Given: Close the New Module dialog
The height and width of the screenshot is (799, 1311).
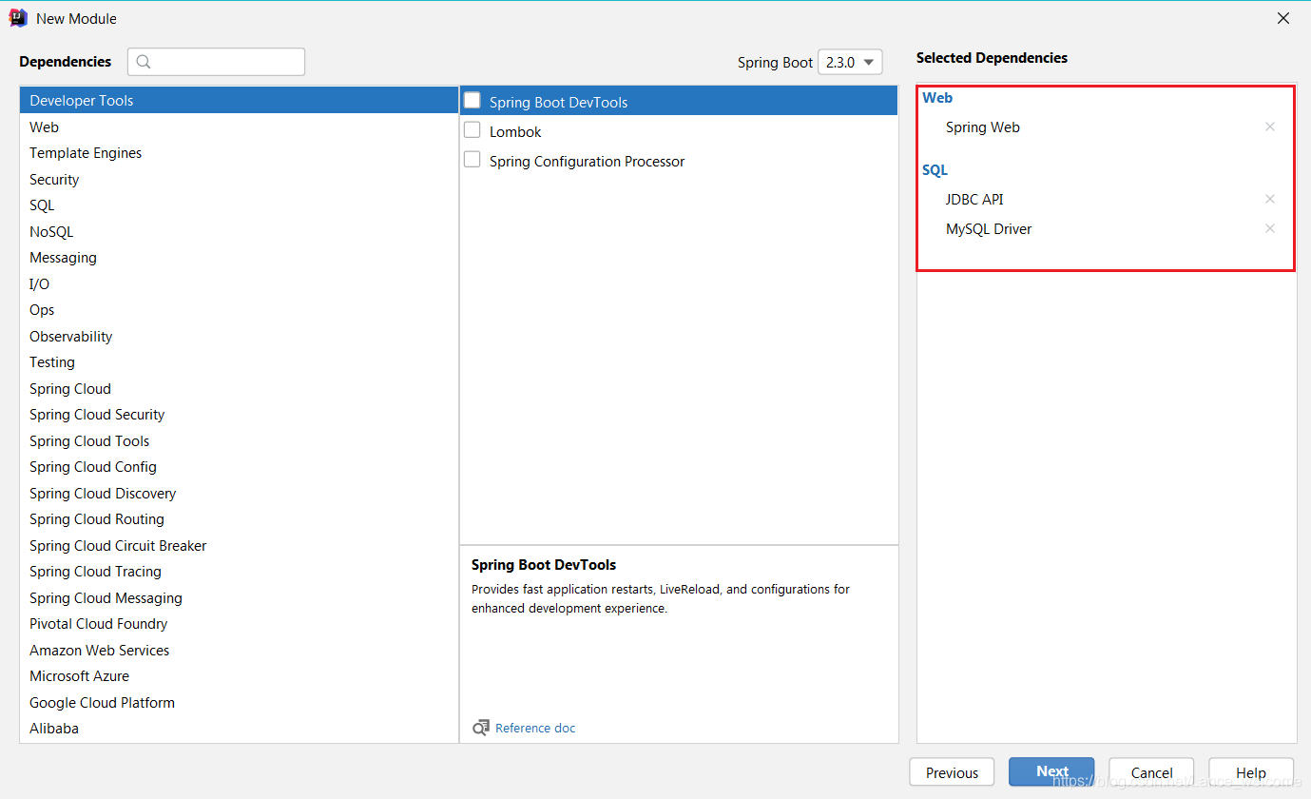Looking at the screenshot, I should pyautogui.click(x=1283, y=18).
